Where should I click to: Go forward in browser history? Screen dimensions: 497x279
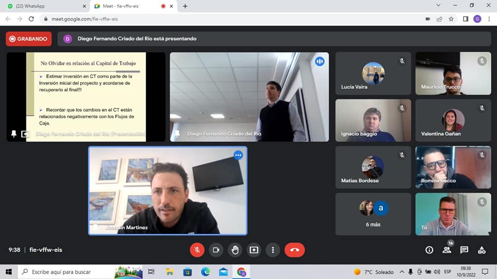(20, 19)
